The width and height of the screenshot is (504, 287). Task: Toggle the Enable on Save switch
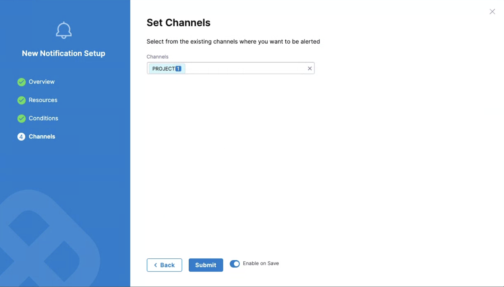235,264
